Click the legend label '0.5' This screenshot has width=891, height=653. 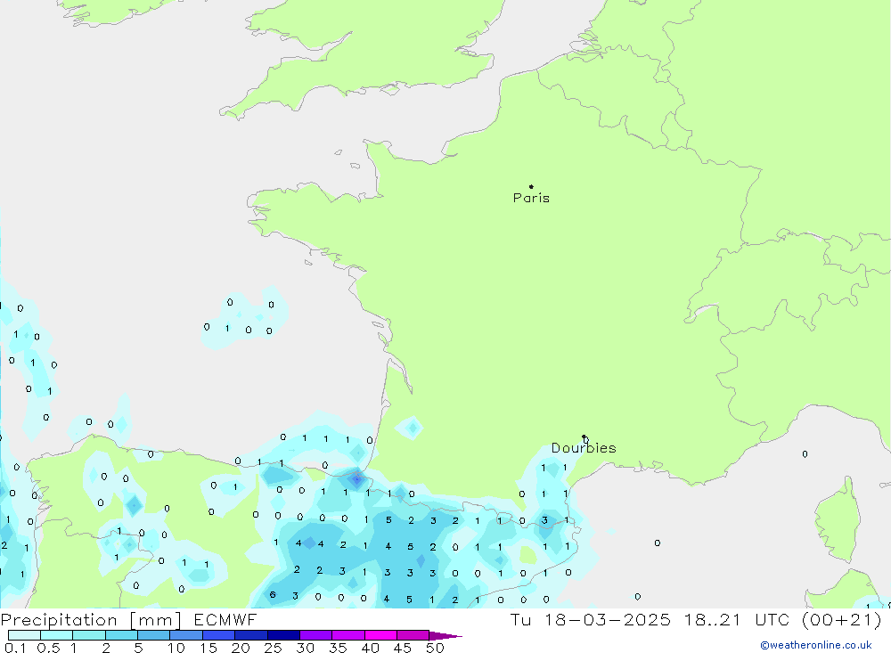[48, 648]
